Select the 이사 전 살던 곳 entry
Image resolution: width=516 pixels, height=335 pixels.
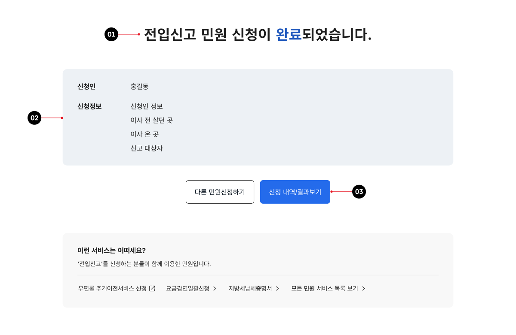[151, 121]
